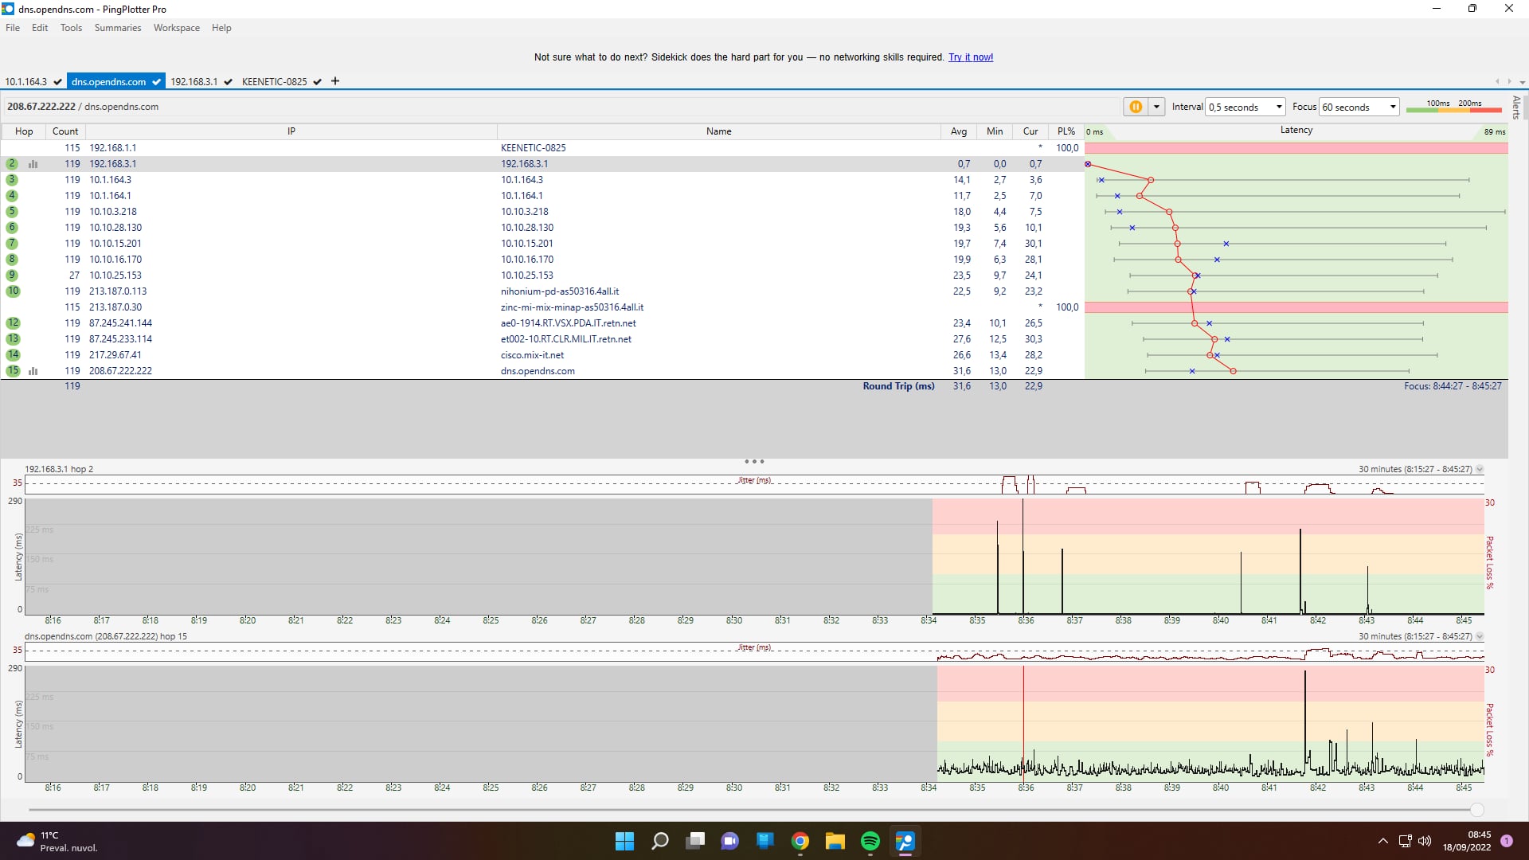Pause tracing with the orange pause button

1136,107
